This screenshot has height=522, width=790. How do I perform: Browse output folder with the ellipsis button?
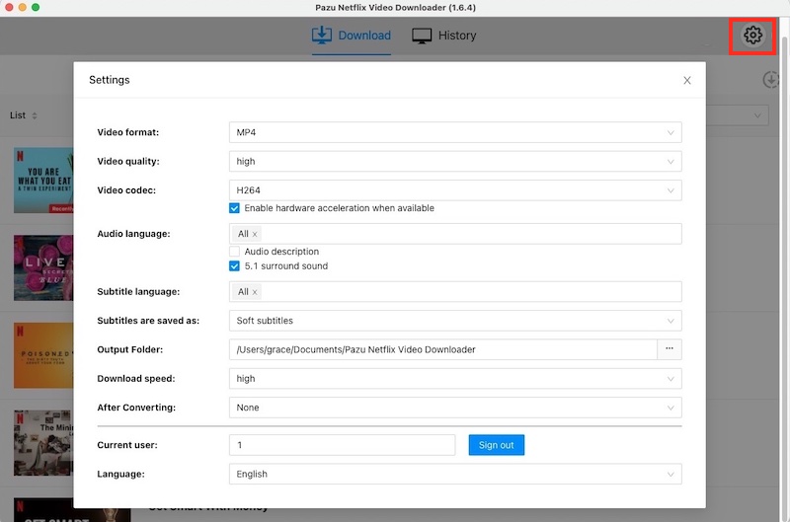point(670,349)
